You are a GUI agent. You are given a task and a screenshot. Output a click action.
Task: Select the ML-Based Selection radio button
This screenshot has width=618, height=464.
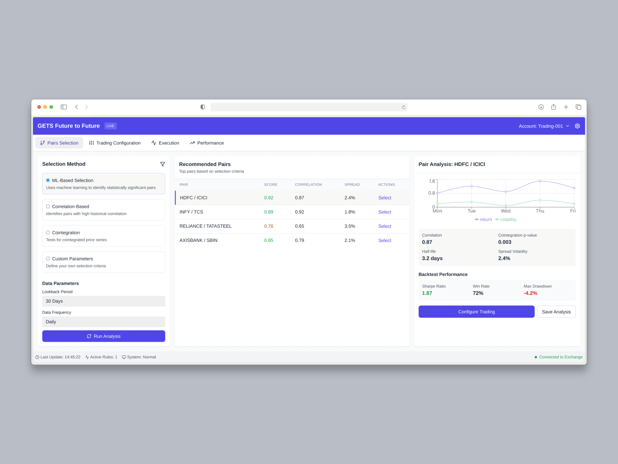48,180
